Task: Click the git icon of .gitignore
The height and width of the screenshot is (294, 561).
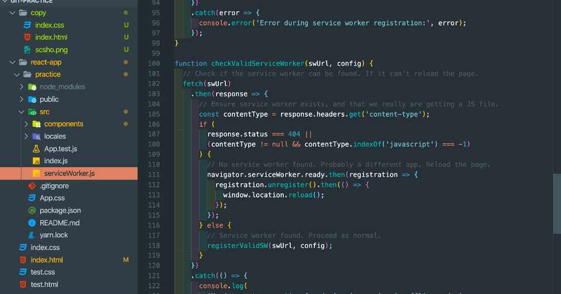Action: [32, 186]
